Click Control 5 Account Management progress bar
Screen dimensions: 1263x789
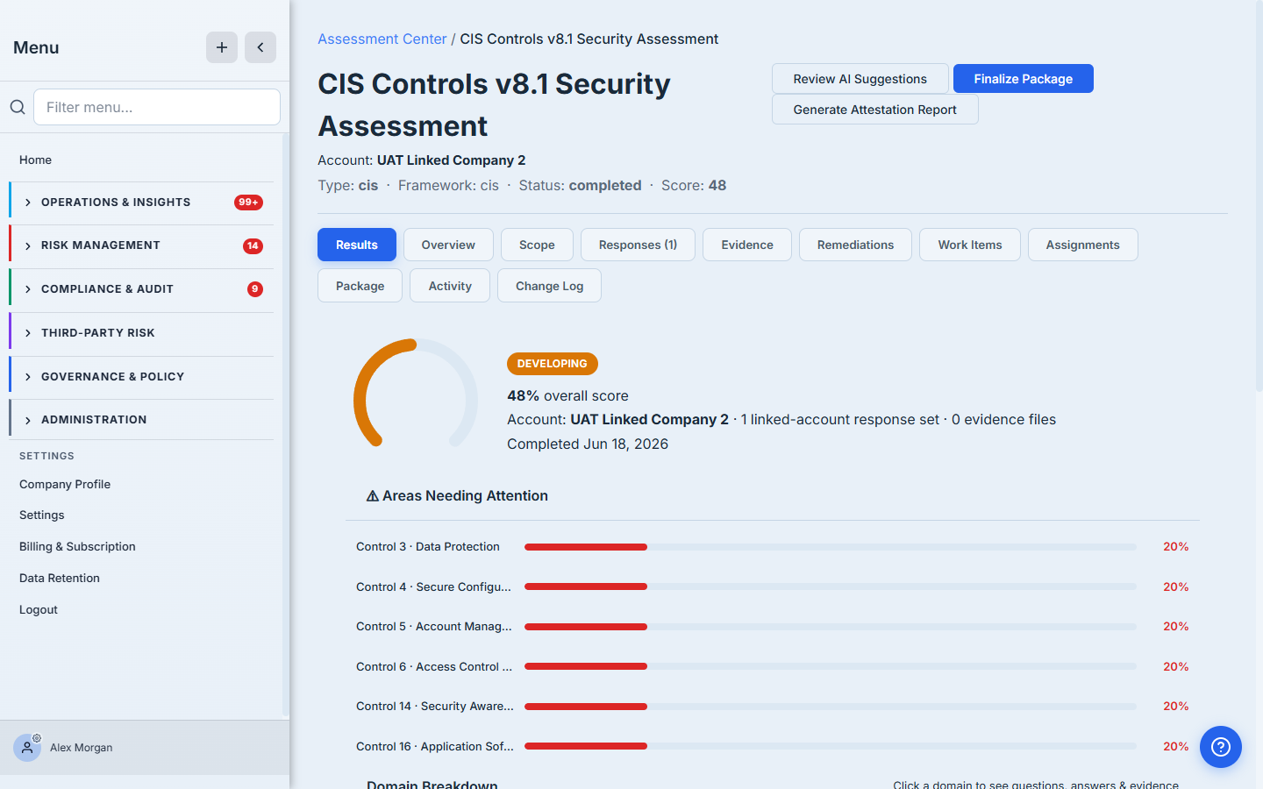[830, 627]
